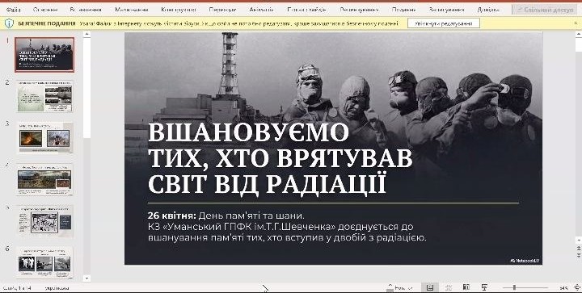Screen dimensions: 582x293
Task: Switch to the Рецензування ribbon tab
Action: pyautogui.click(x=359, y=10)
